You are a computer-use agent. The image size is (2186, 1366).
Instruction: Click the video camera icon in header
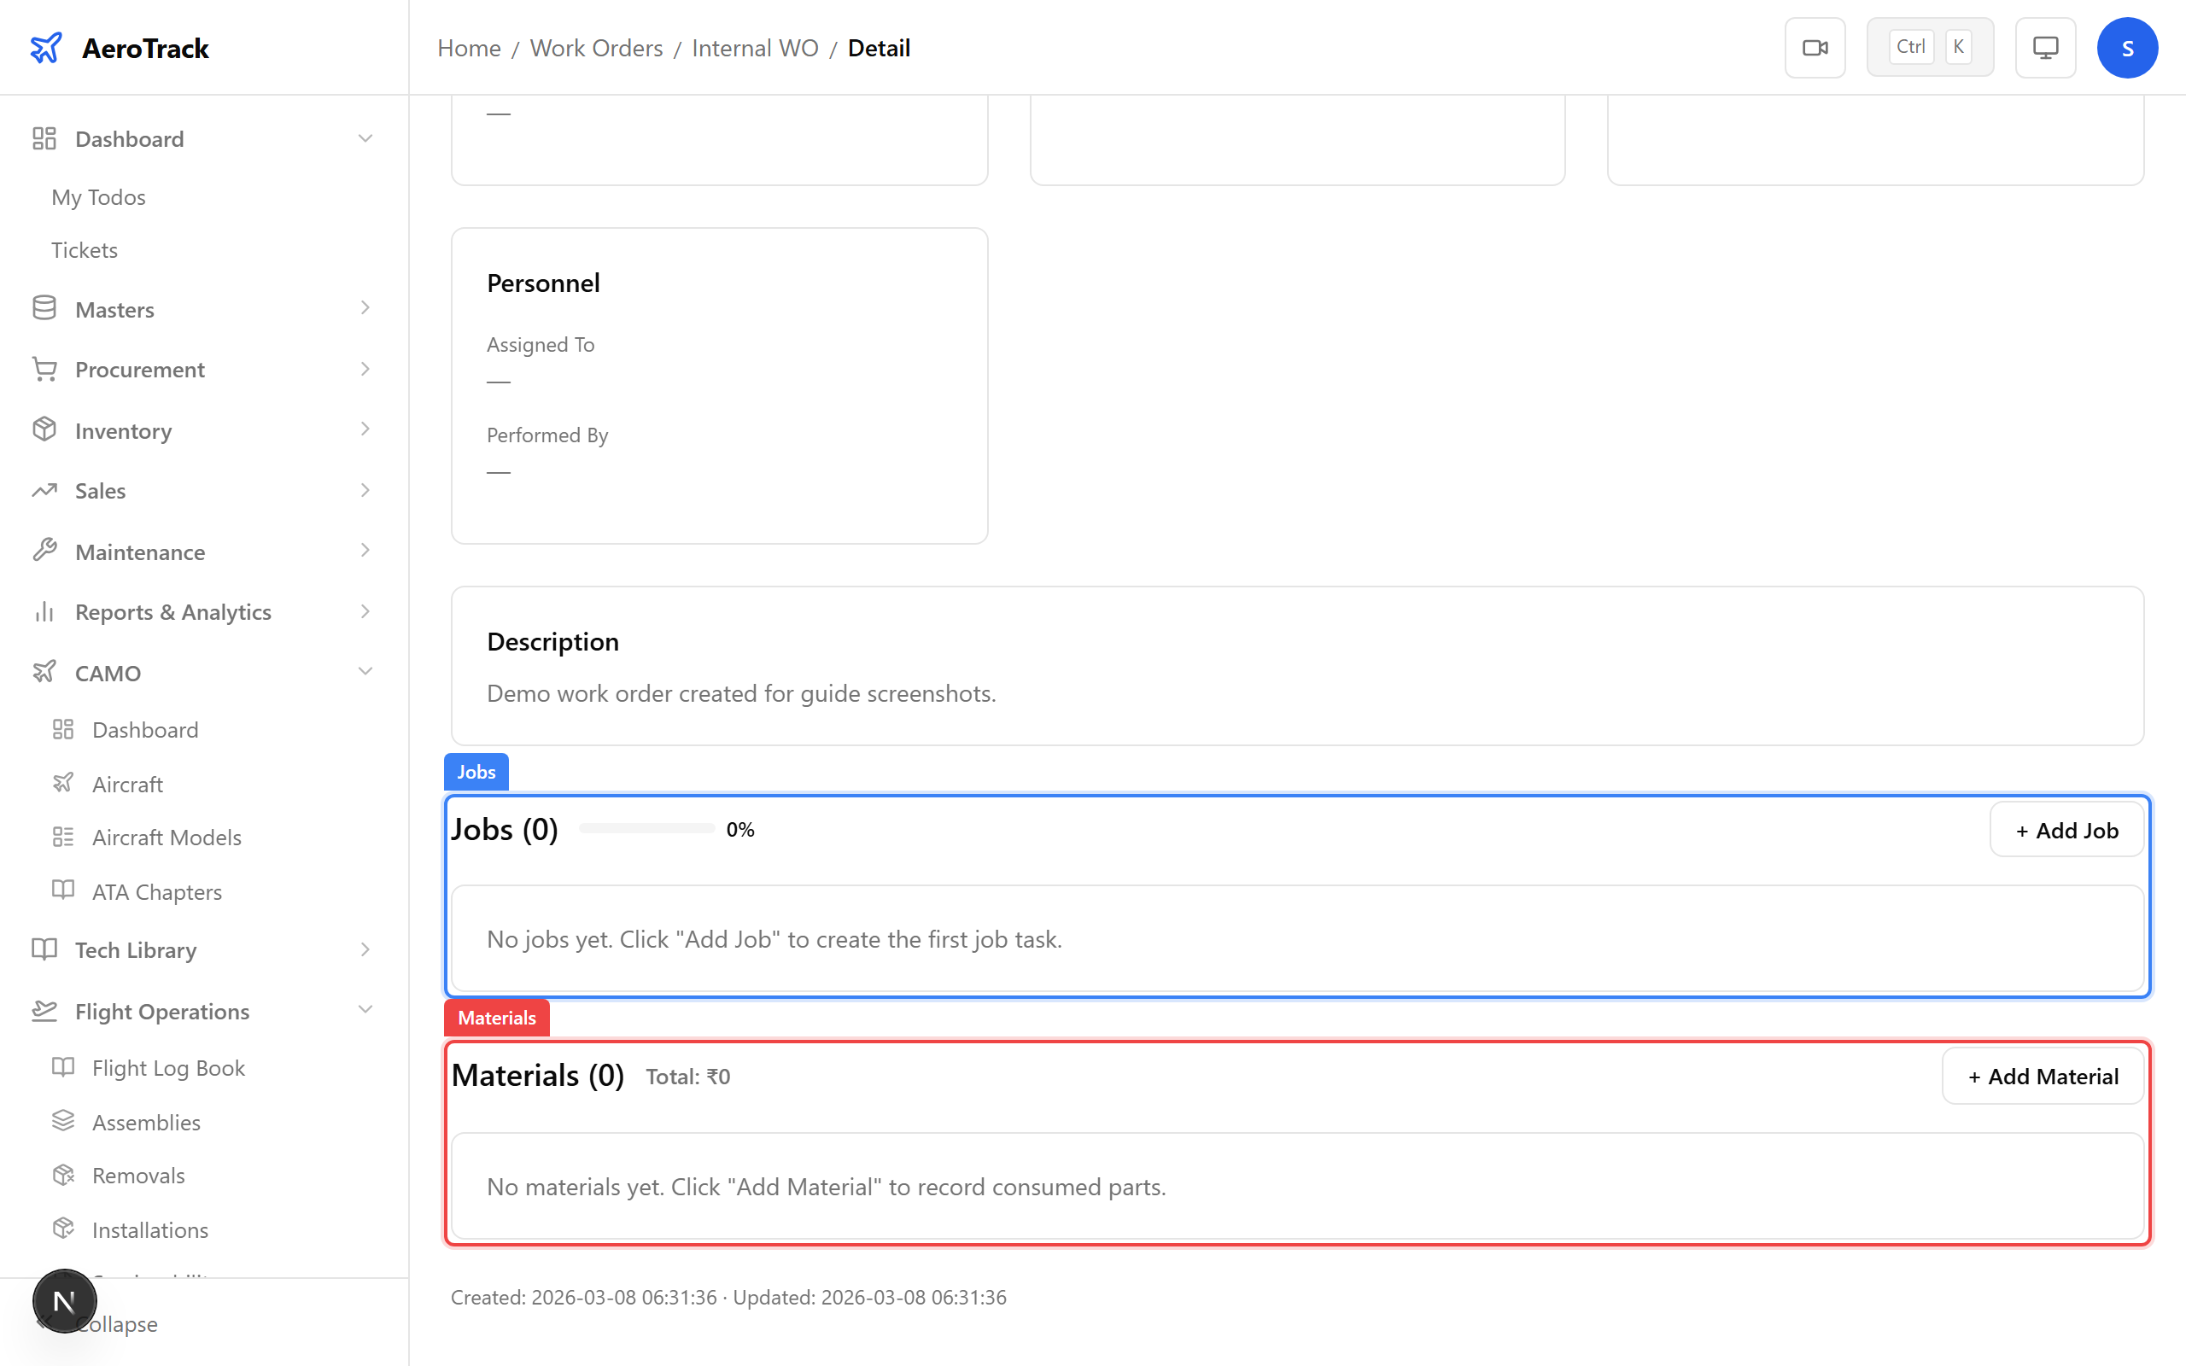tap(1815, 48)
